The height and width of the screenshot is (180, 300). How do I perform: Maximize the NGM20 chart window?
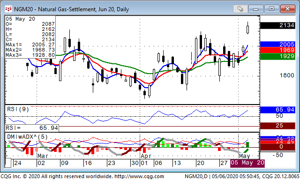271,9
